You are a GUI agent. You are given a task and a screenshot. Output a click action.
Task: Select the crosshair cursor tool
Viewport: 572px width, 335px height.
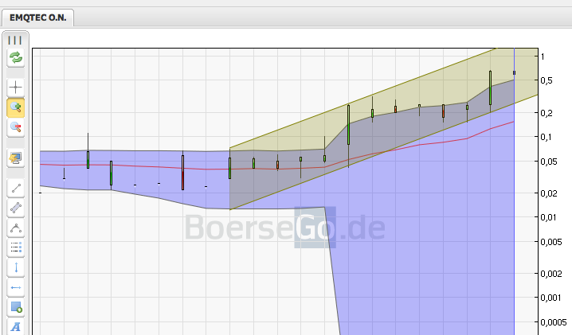[16, 87]
